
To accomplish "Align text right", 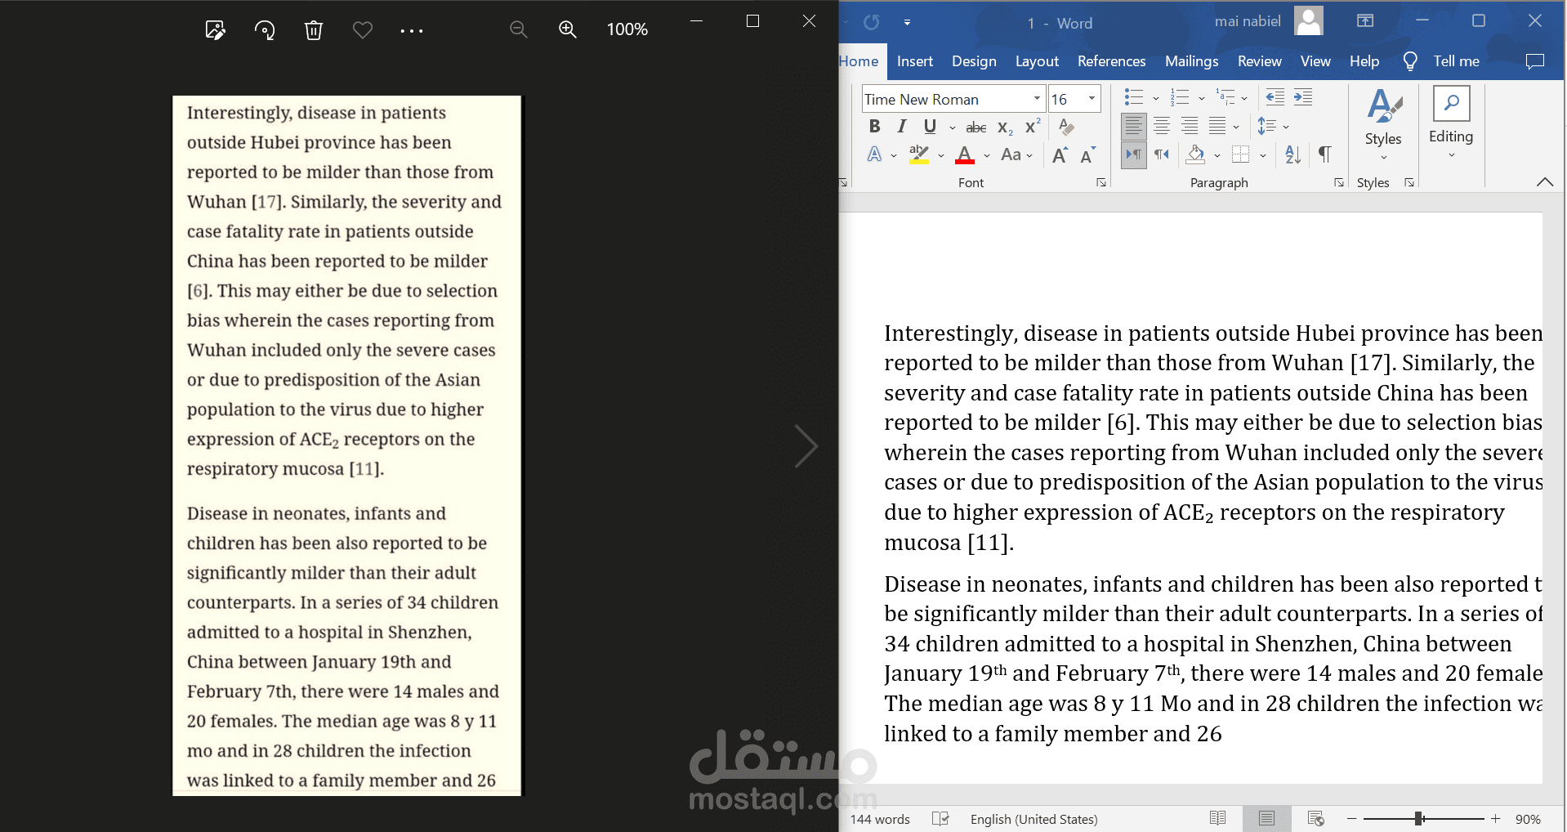I will click(x=1190, y=126).
